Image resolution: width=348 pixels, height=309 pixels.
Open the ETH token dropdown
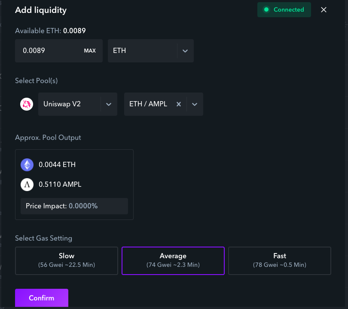click(185, 51)
